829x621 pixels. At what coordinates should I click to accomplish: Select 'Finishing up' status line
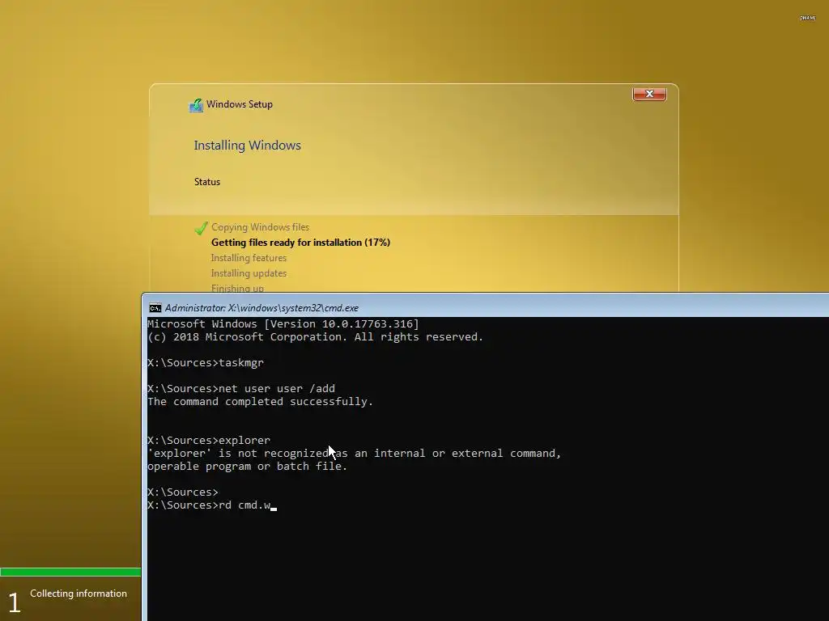point(237,288)
